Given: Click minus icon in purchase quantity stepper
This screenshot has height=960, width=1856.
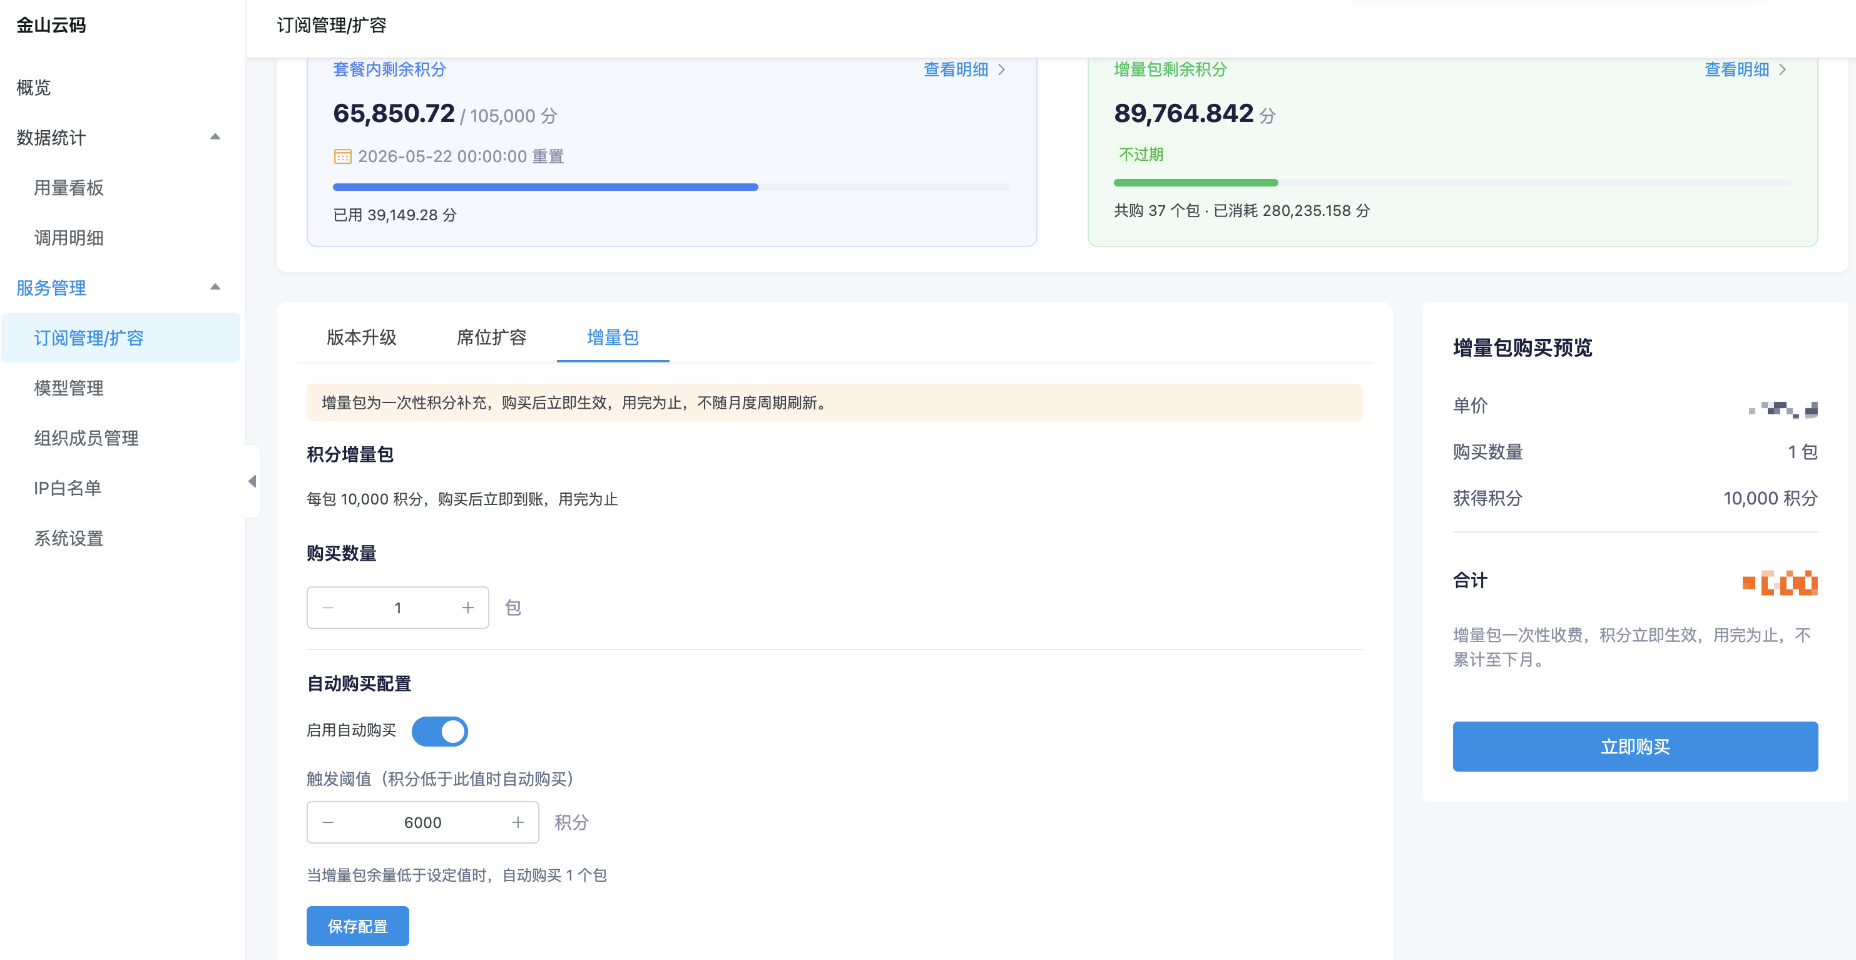Looking at the screenshot, I should (x=328, y=608).
